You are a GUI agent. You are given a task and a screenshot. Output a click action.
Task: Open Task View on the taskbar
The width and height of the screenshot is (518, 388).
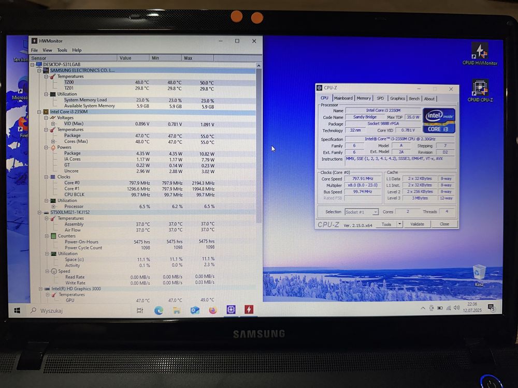tap(140, 310)
